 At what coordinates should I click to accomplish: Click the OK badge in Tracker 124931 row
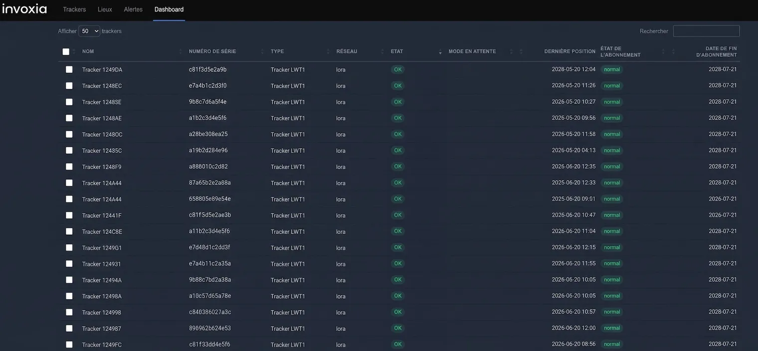pyautogui.click(x=397, y=263)
